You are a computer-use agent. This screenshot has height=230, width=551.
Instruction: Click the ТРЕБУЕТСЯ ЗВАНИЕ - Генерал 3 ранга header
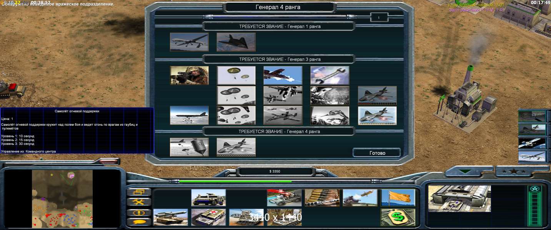[x=280, y=59]
